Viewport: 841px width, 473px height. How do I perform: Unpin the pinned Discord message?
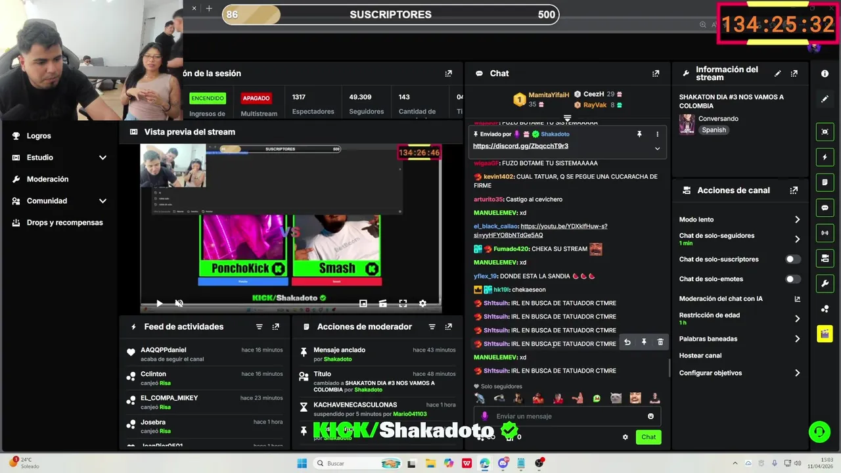639,134
